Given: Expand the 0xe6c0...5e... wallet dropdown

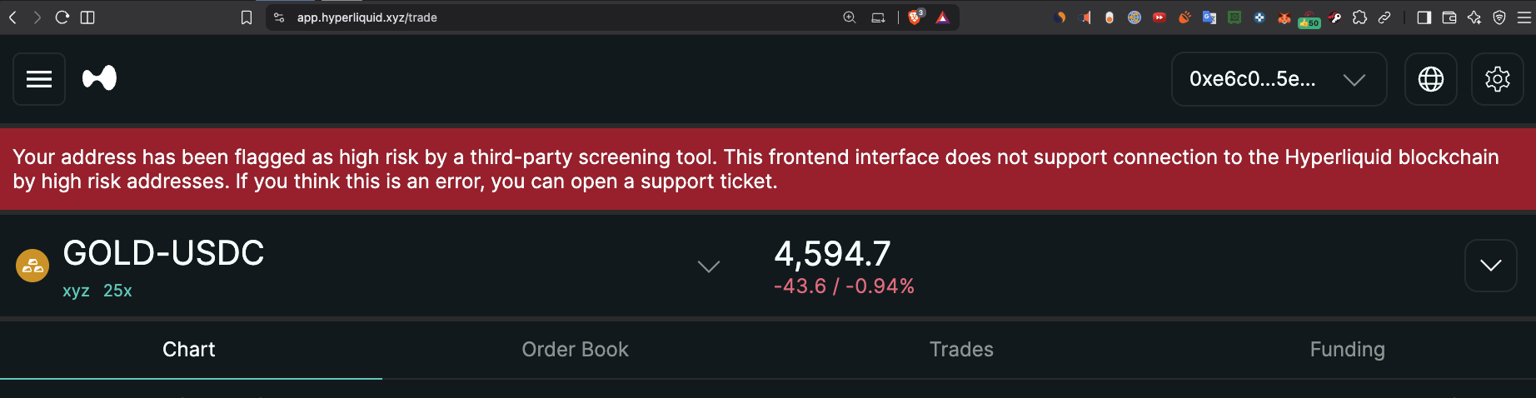Looking at the screenshot, I should tap(1279, 79).
